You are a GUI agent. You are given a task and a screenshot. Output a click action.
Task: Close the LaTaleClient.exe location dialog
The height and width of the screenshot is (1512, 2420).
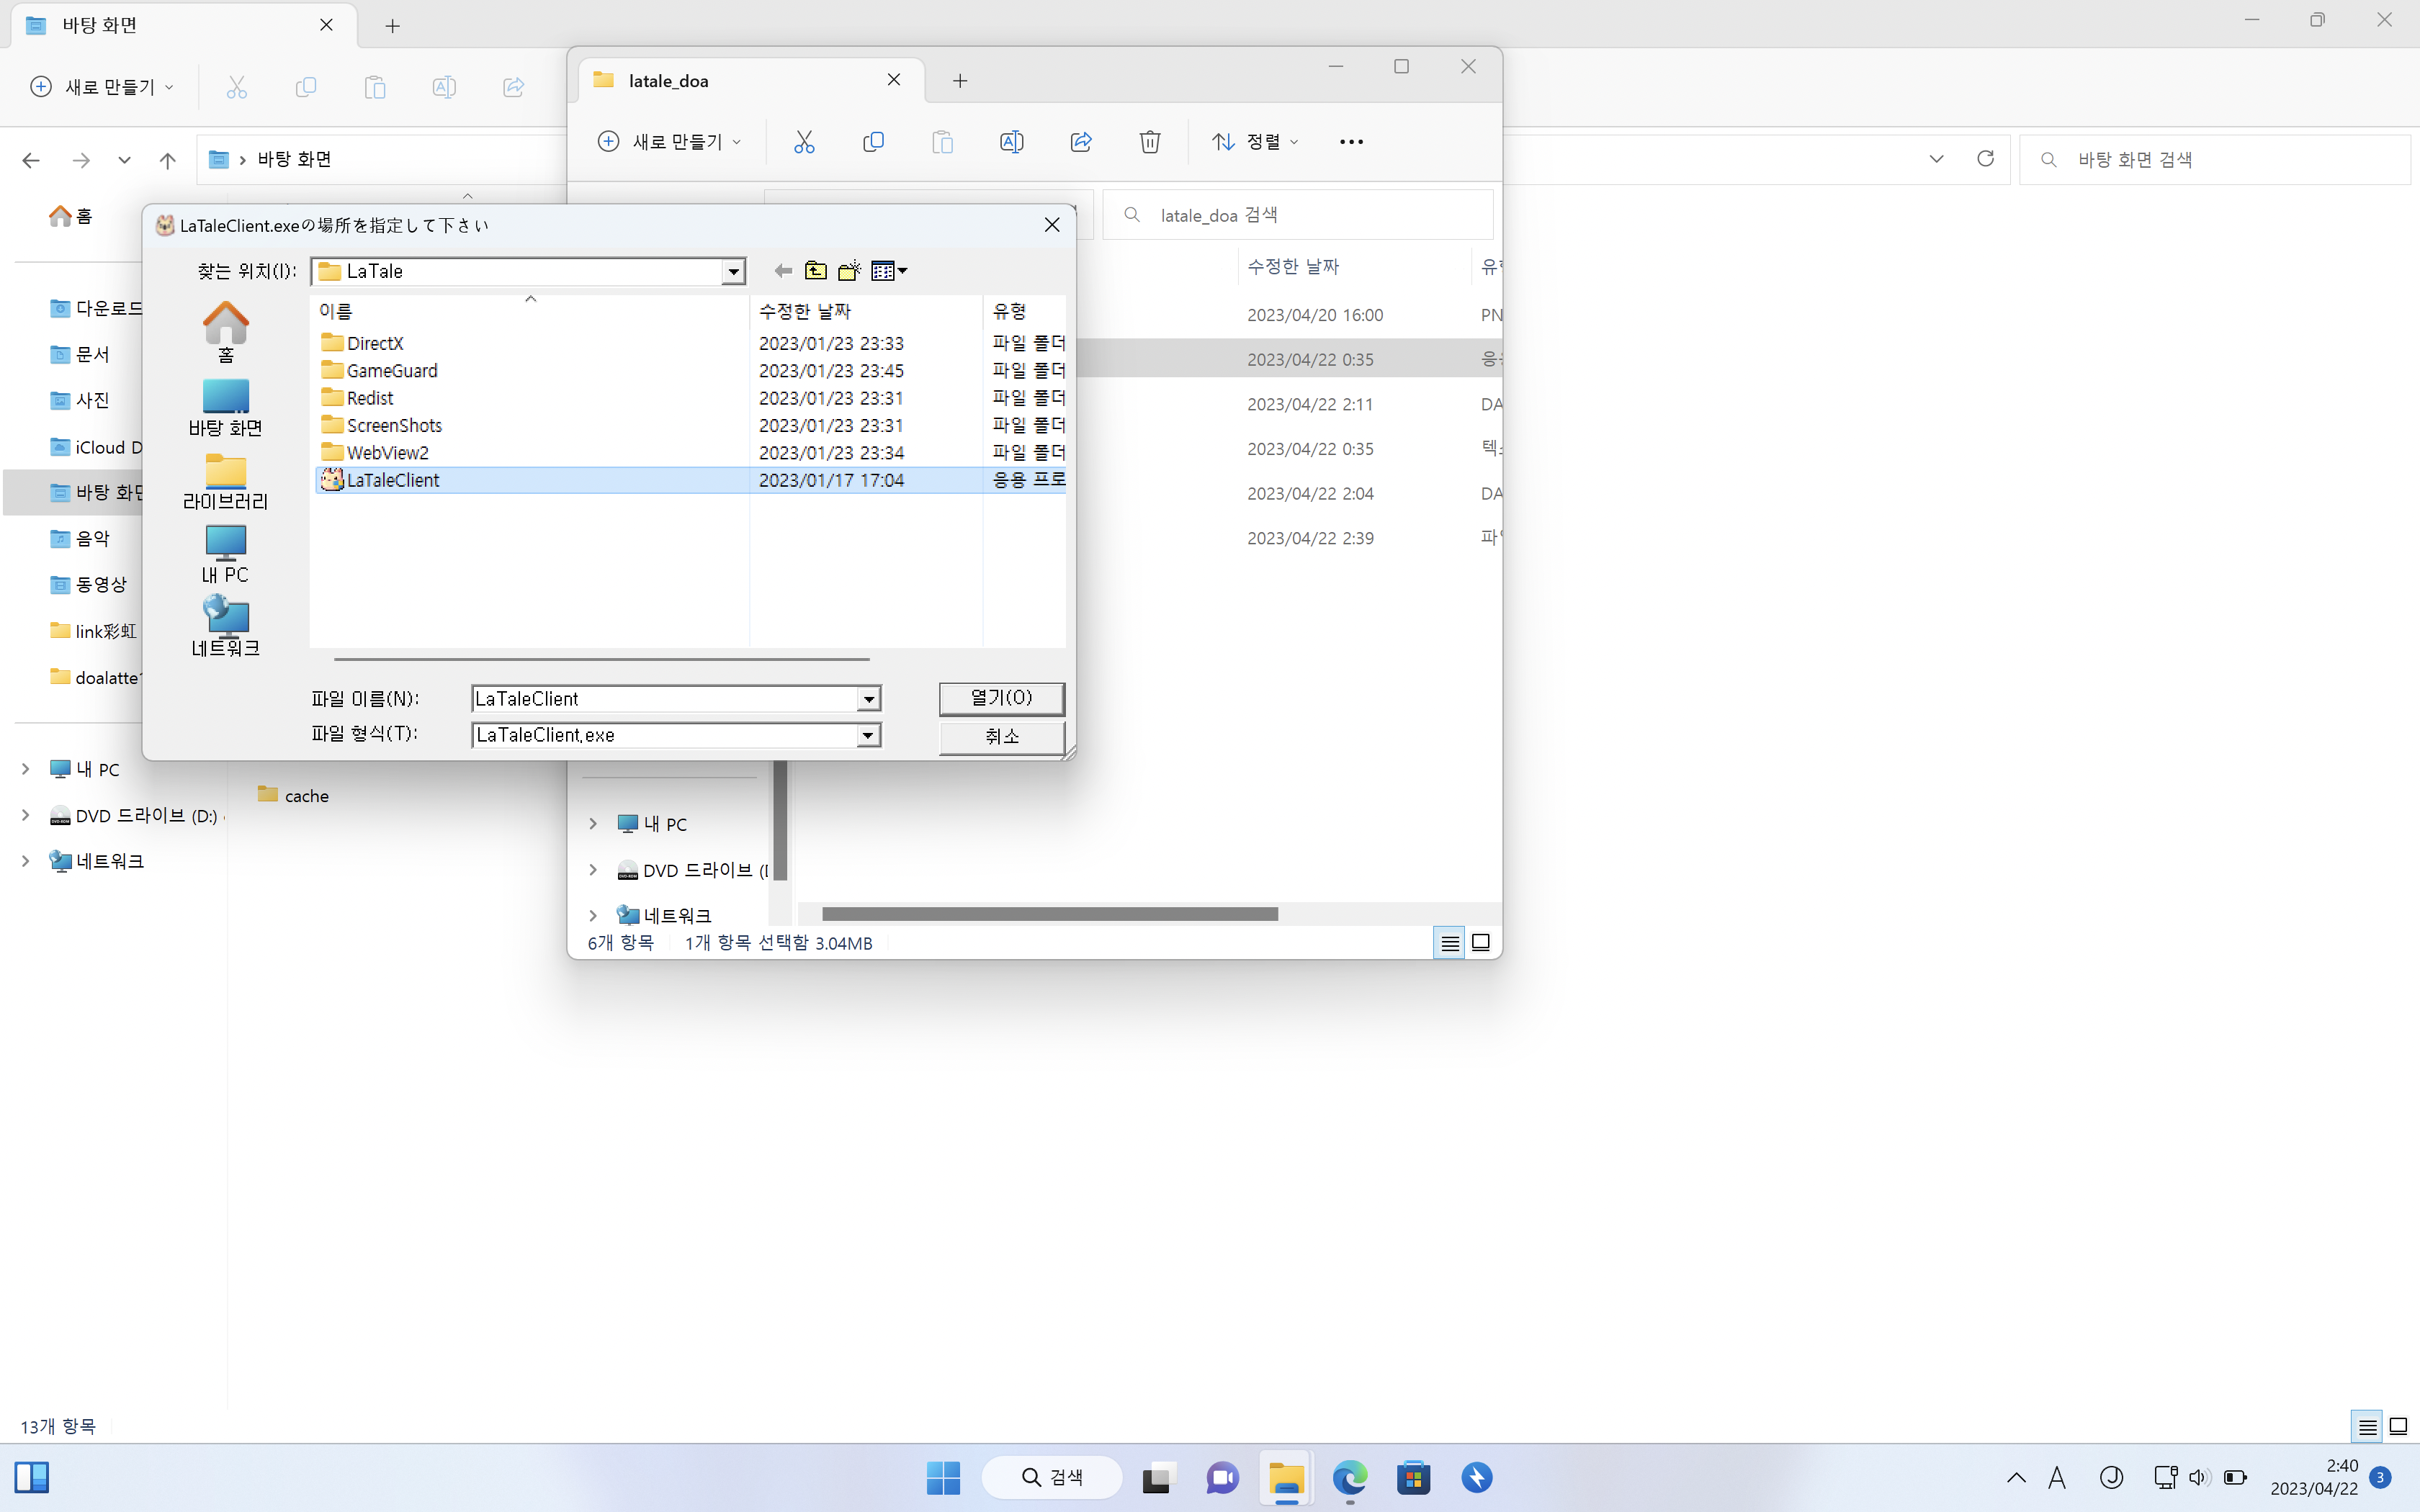tap(1052, 225)
